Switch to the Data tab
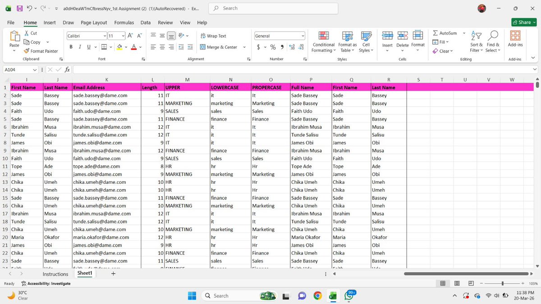The height and width of the screenshot is (304, 541). (x=146, y=23)
